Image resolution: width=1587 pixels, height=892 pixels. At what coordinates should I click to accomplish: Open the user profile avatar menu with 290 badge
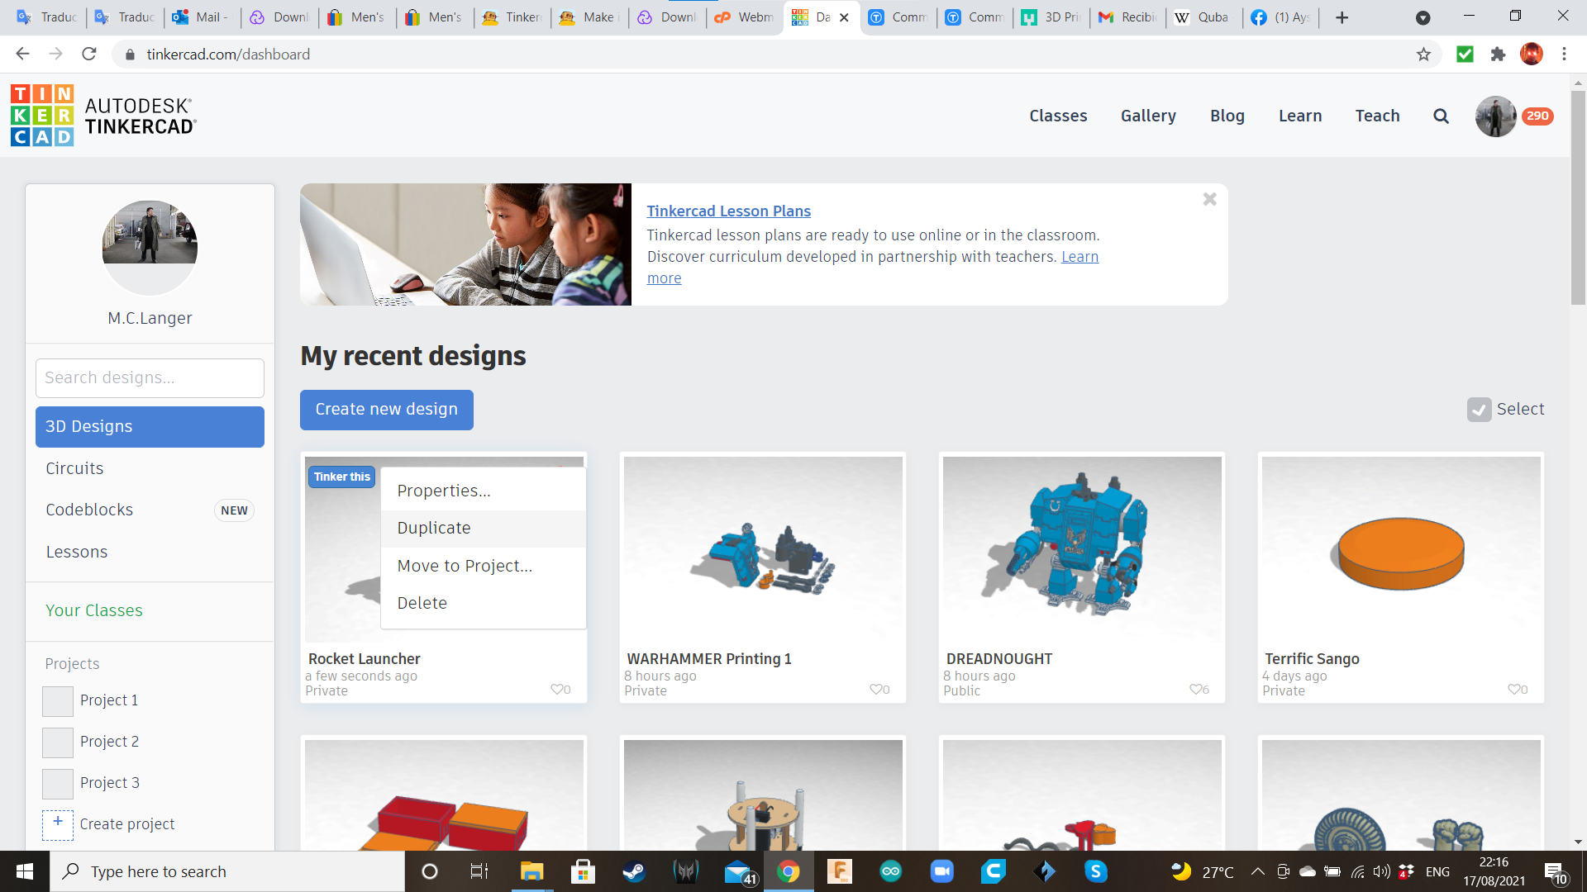click(1496, 116)
